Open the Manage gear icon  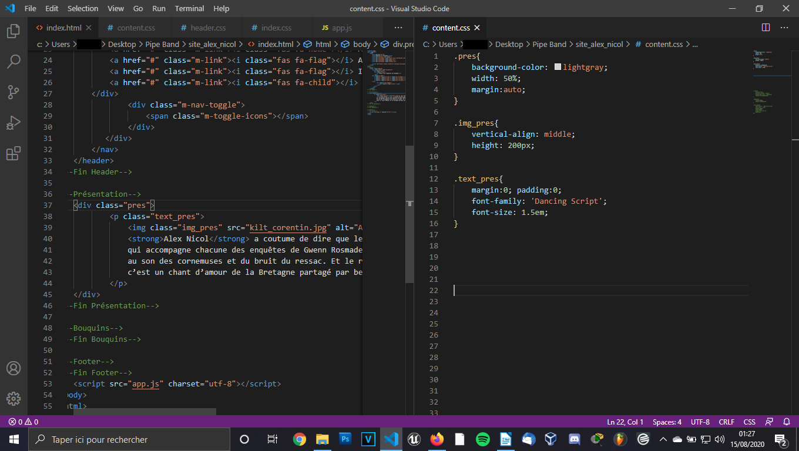pyautogui.click(x=14, y=399)
